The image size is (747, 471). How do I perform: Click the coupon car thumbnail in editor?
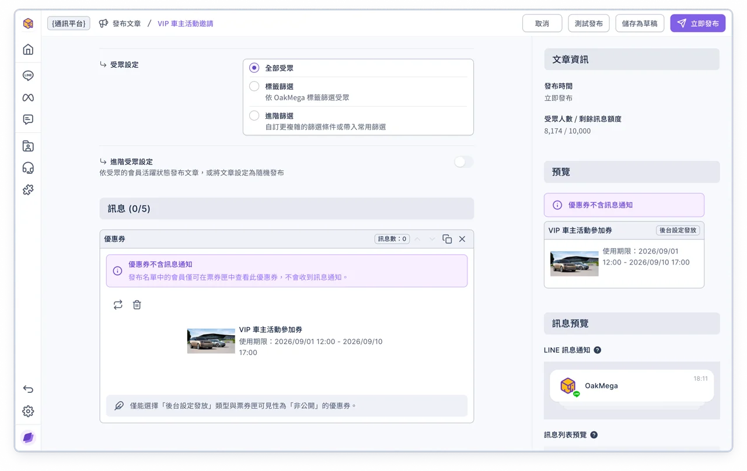point(211,341)
